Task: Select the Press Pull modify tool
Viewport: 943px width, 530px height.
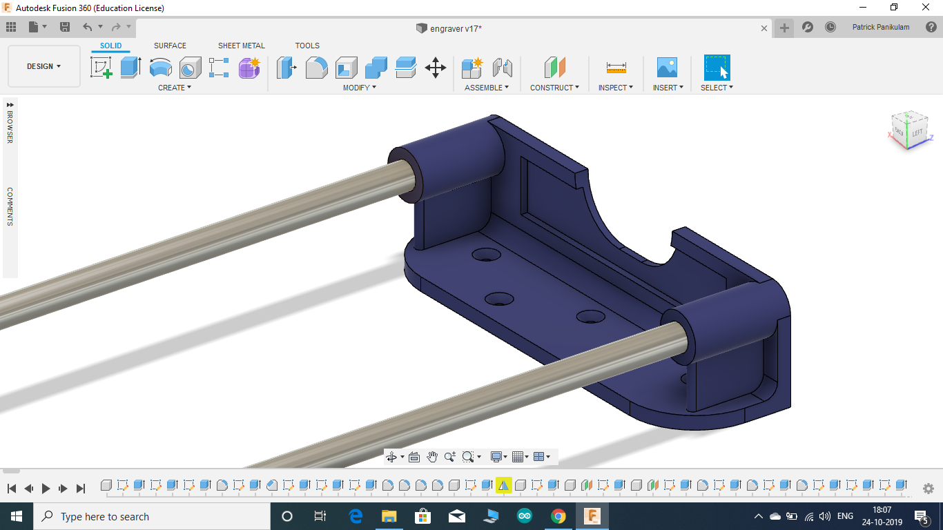Action: pos(286,66)
